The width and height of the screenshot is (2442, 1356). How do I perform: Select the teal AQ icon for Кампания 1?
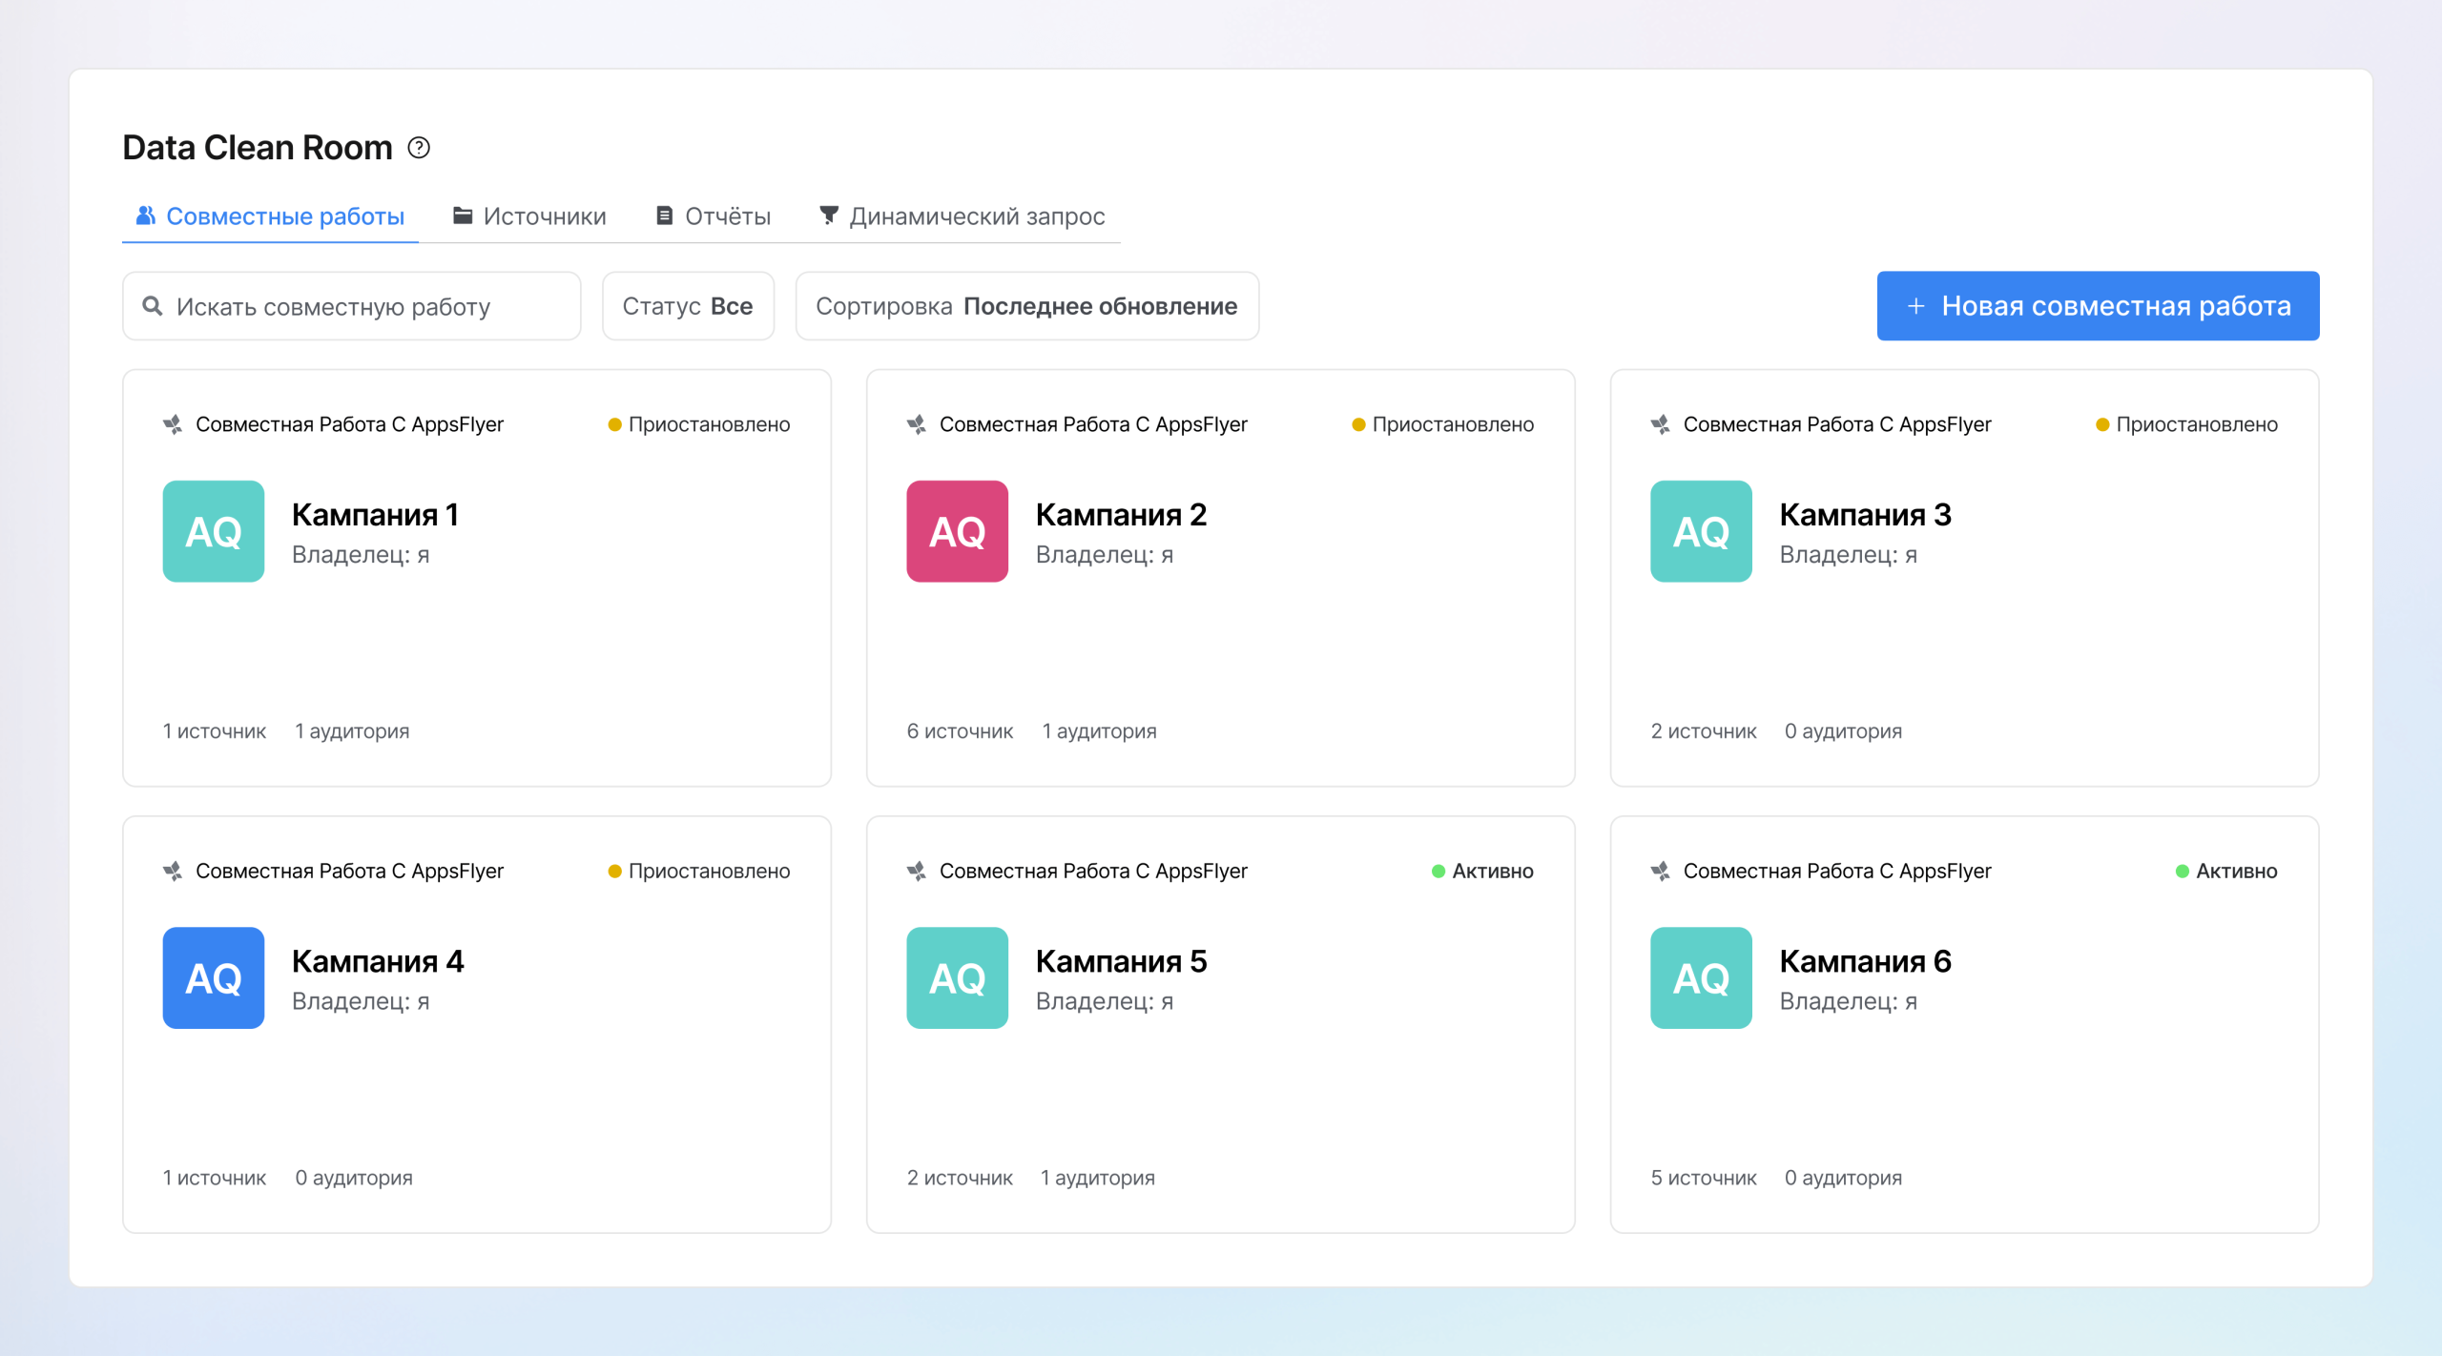point(213,531)
